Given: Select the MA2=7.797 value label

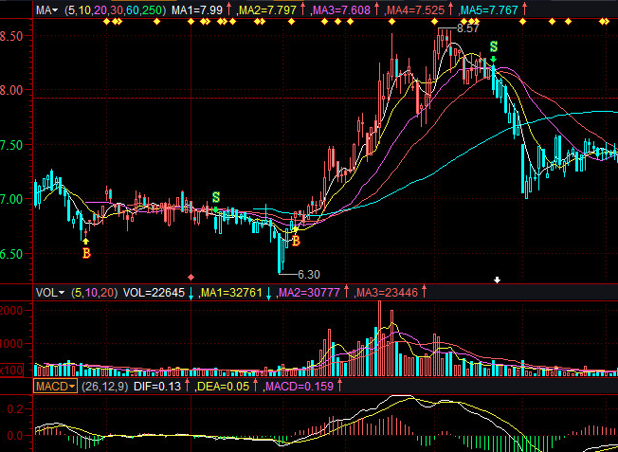Looking at the screenshot, I should 267,9.
